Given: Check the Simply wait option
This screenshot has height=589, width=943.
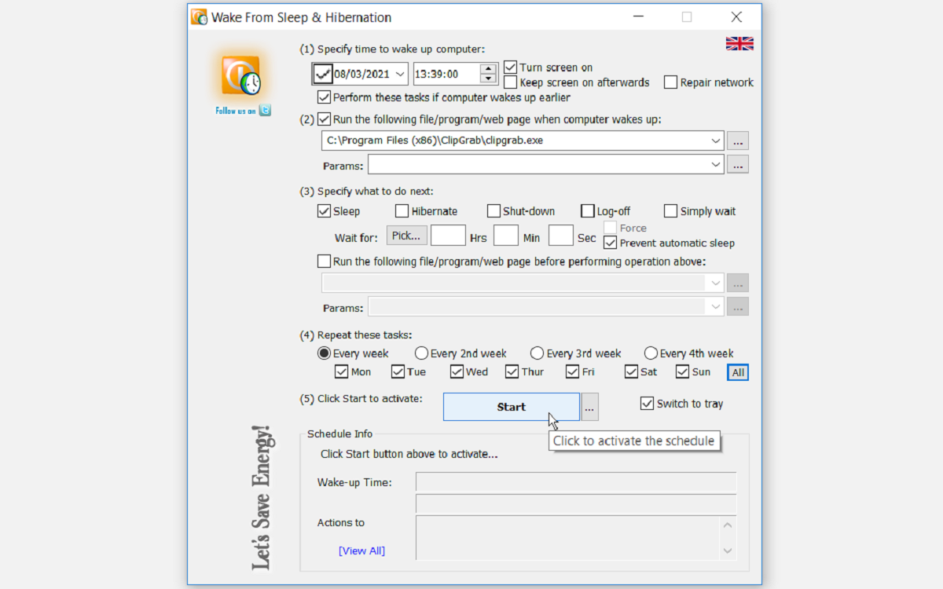Looking at the screenshot, I should pos(670,211).
